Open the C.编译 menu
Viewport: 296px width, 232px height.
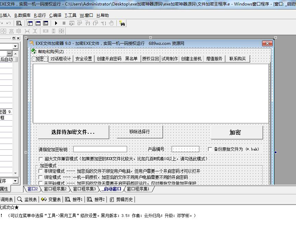(56, 15)
